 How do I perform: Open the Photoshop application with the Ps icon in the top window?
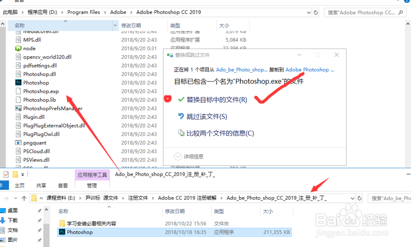pos(18,83)
